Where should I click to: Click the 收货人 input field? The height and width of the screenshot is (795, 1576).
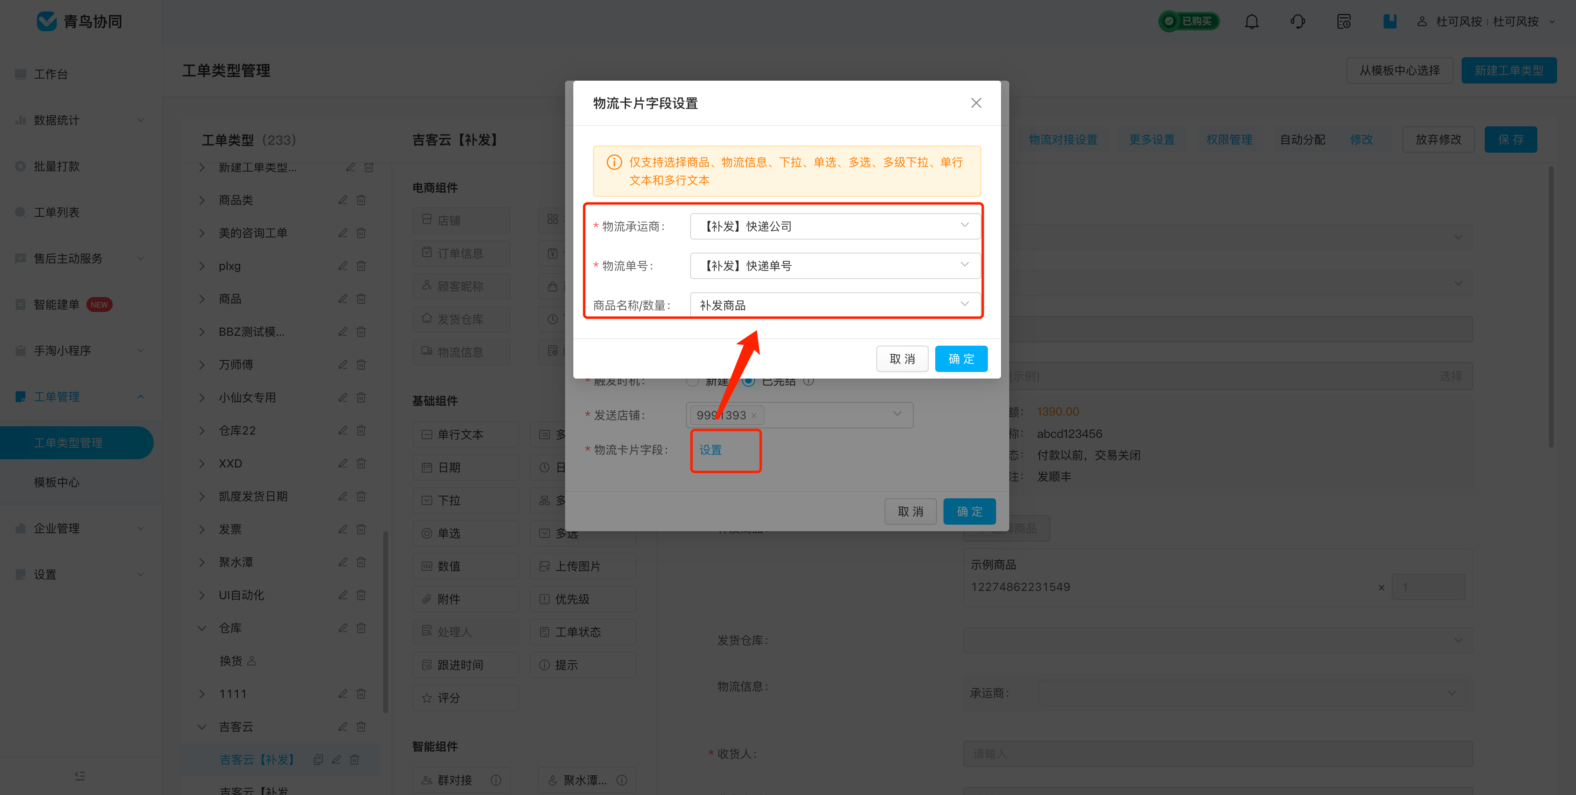pyautogui.click(x=1217, y=753)
